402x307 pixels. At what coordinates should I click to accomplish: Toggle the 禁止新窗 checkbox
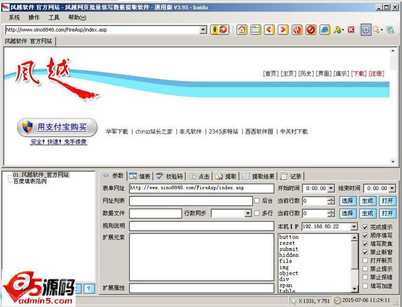(x=366, y=253)
